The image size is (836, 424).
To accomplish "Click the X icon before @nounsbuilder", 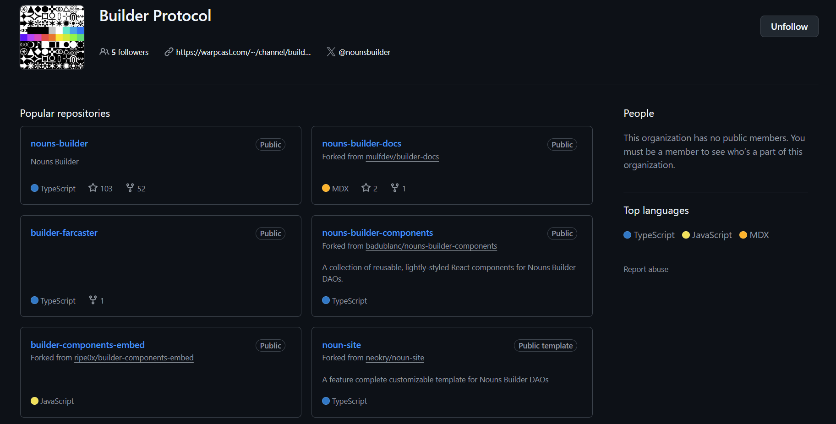I will pos(331,52).
